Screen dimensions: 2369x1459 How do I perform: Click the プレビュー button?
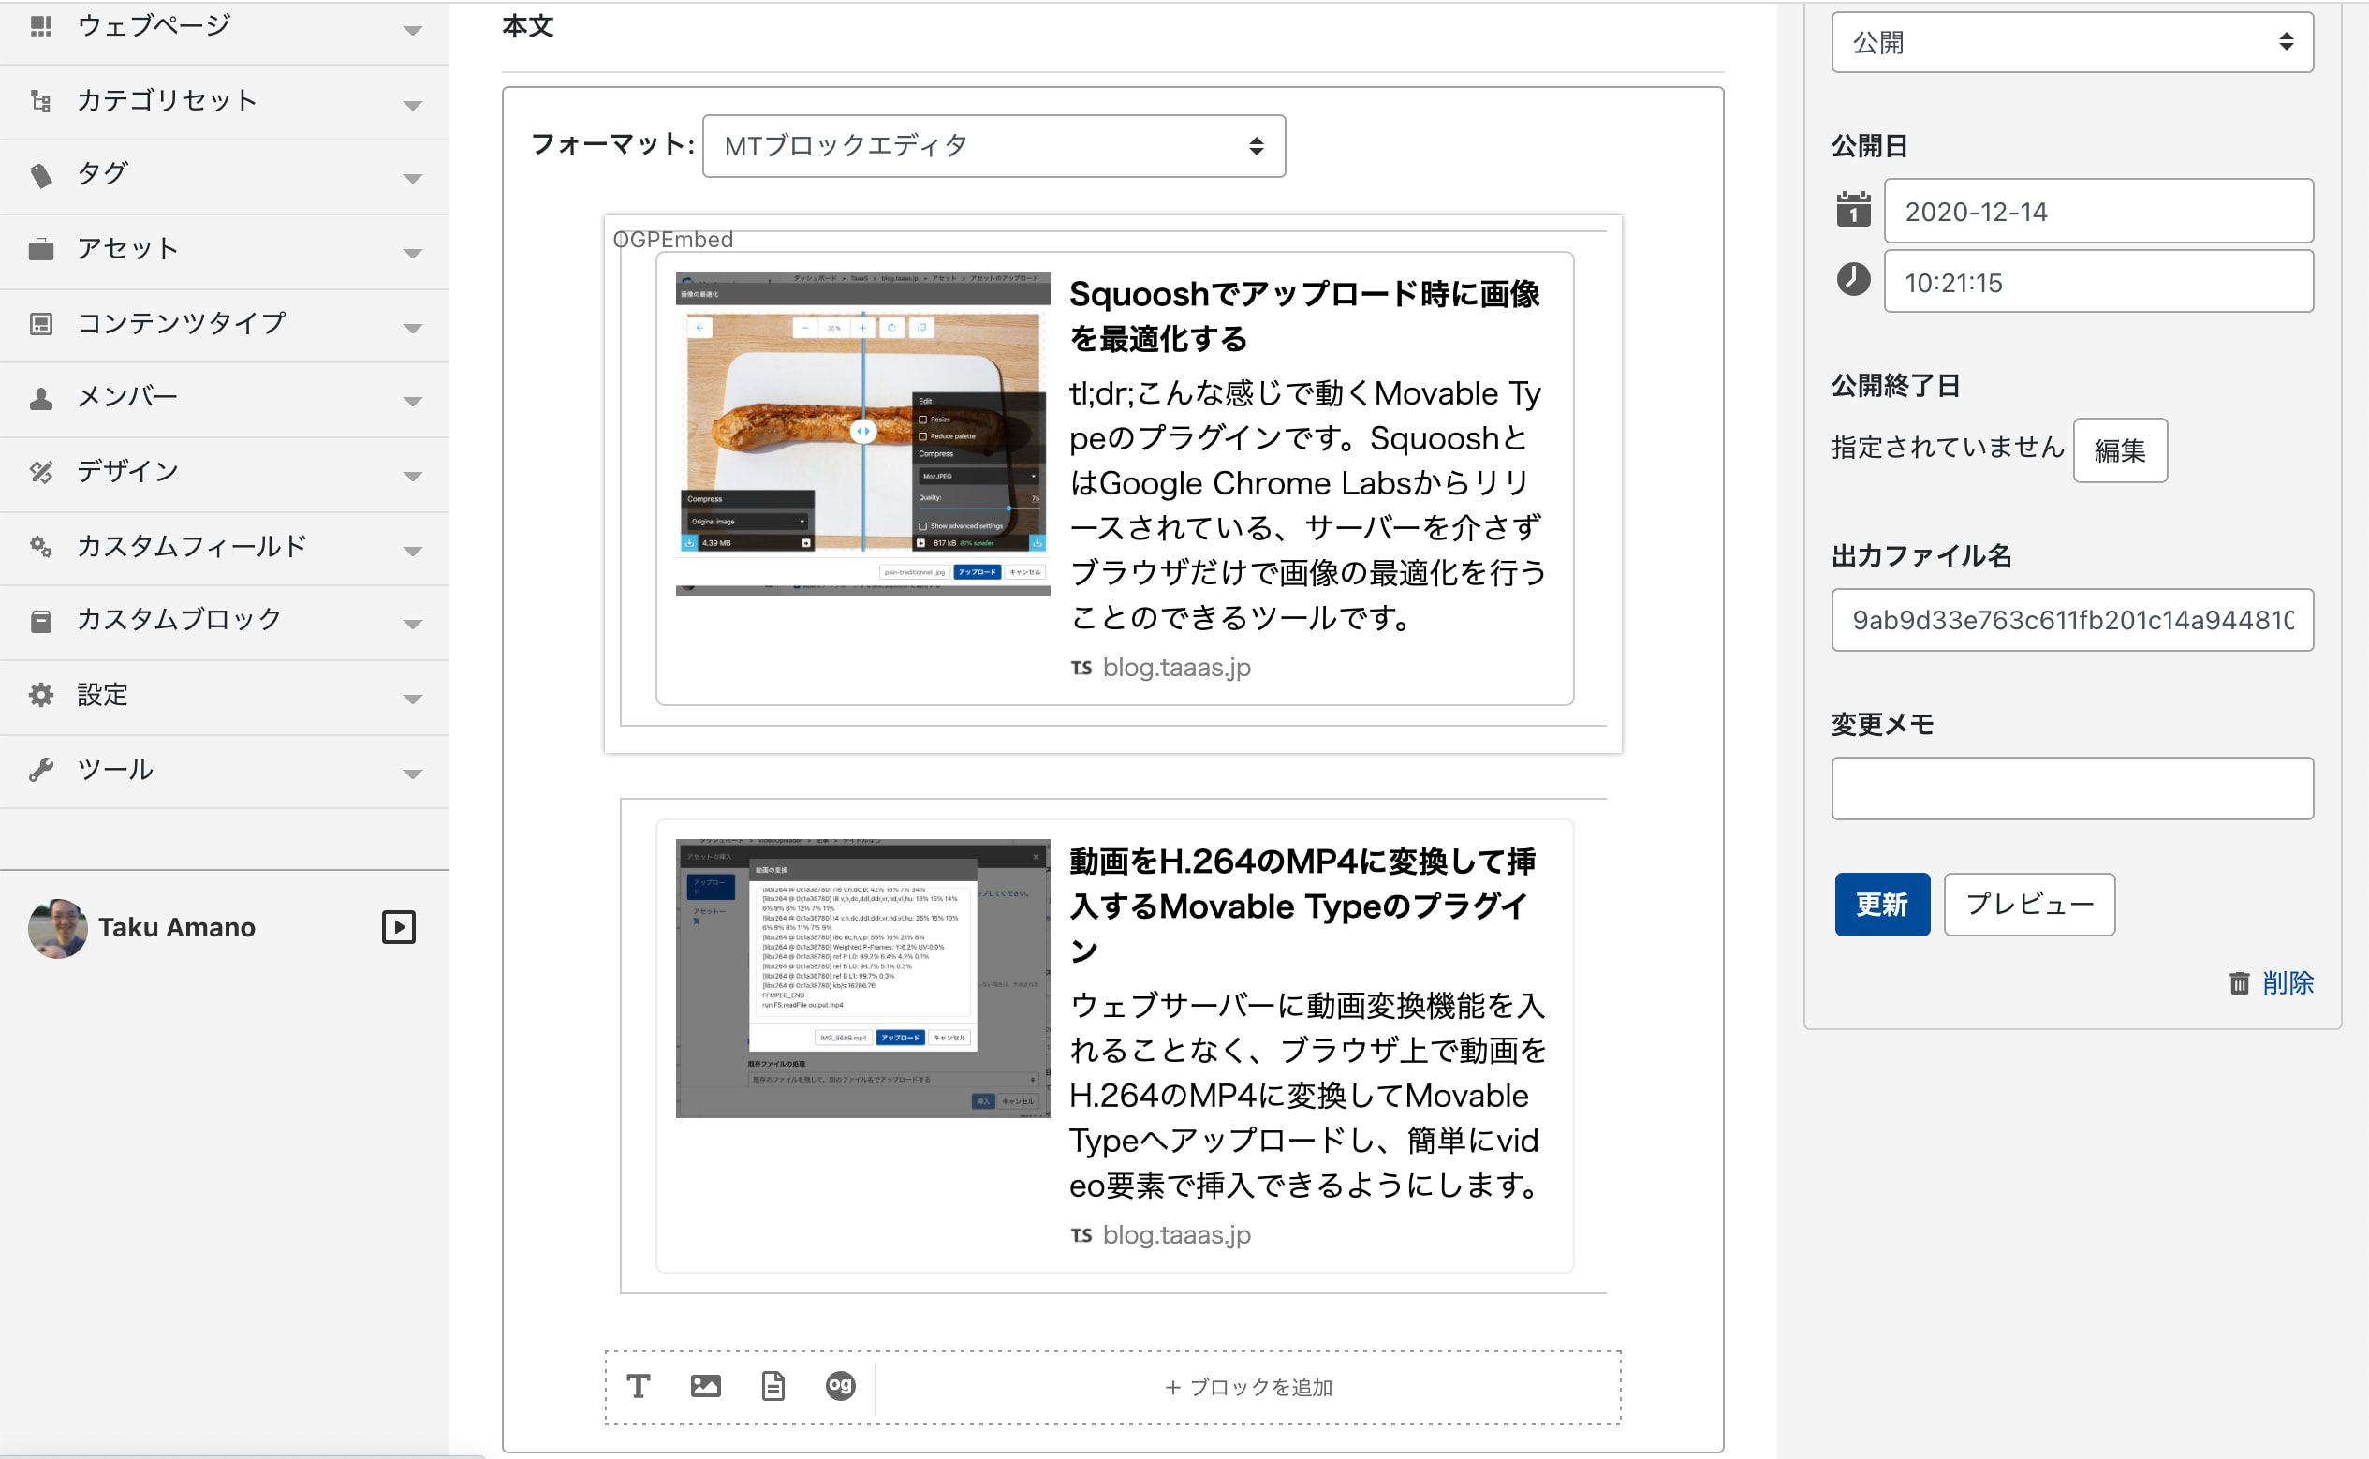pos(2028,905)
